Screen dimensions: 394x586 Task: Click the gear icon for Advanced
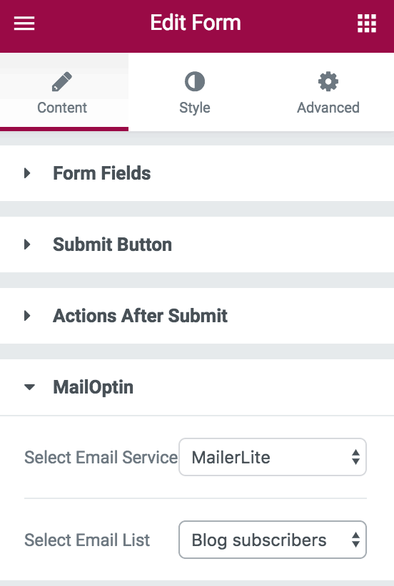tap(328, 81)
